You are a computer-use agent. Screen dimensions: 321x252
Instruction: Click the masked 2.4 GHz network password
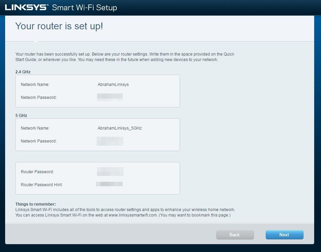pos(110,97)
